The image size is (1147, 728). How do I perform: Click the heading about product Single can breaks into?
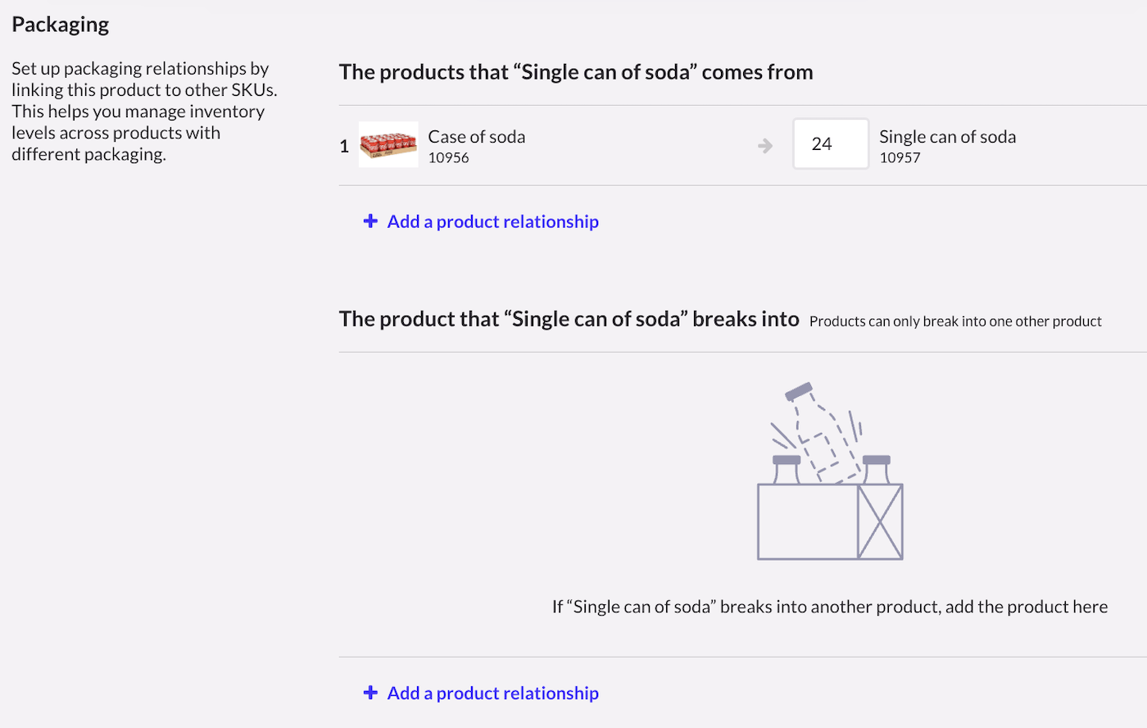tap(569, 318)
